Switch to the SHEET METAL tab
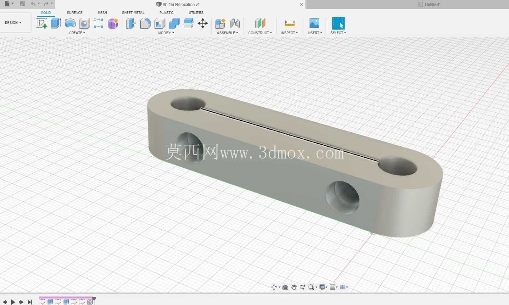509x305 pixels. pos(133,13)
